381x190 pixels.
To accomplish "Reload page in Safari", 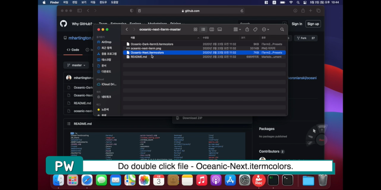I will click(x=242, y=11).
